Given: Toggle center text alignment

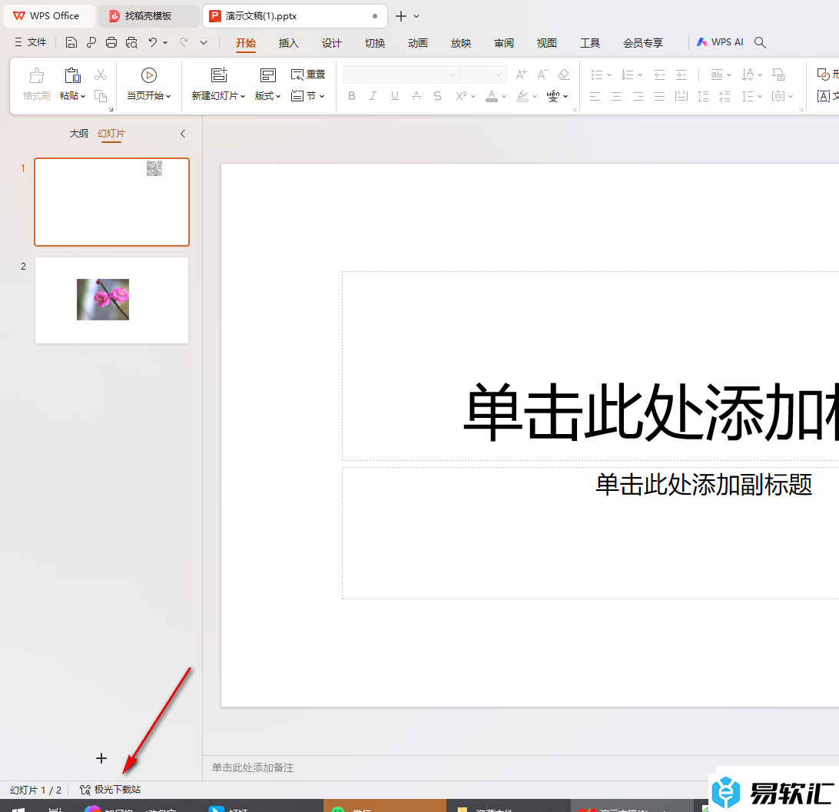Looking at the screenshot, I should click(x=616, y=96).
